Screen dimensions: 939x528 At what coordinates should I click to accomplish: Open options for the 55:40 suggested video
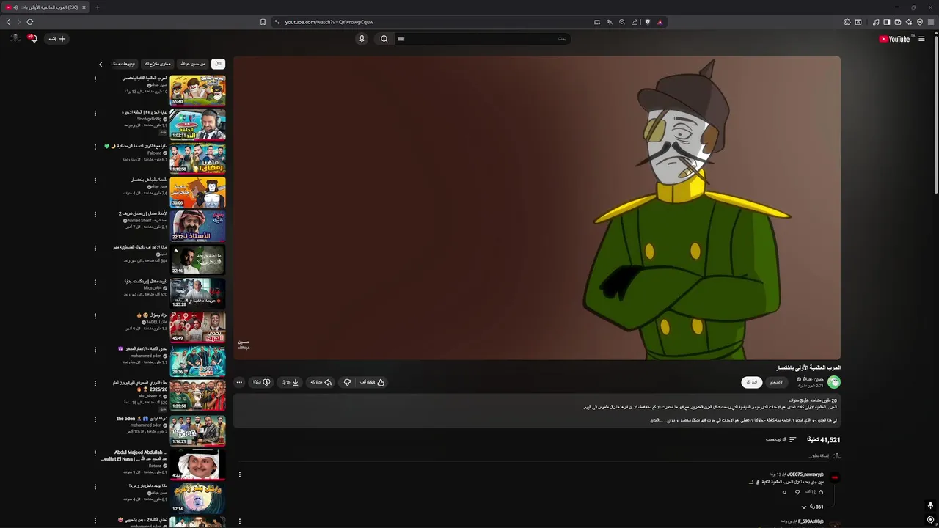pyautogui.click(x=95, y=79)
